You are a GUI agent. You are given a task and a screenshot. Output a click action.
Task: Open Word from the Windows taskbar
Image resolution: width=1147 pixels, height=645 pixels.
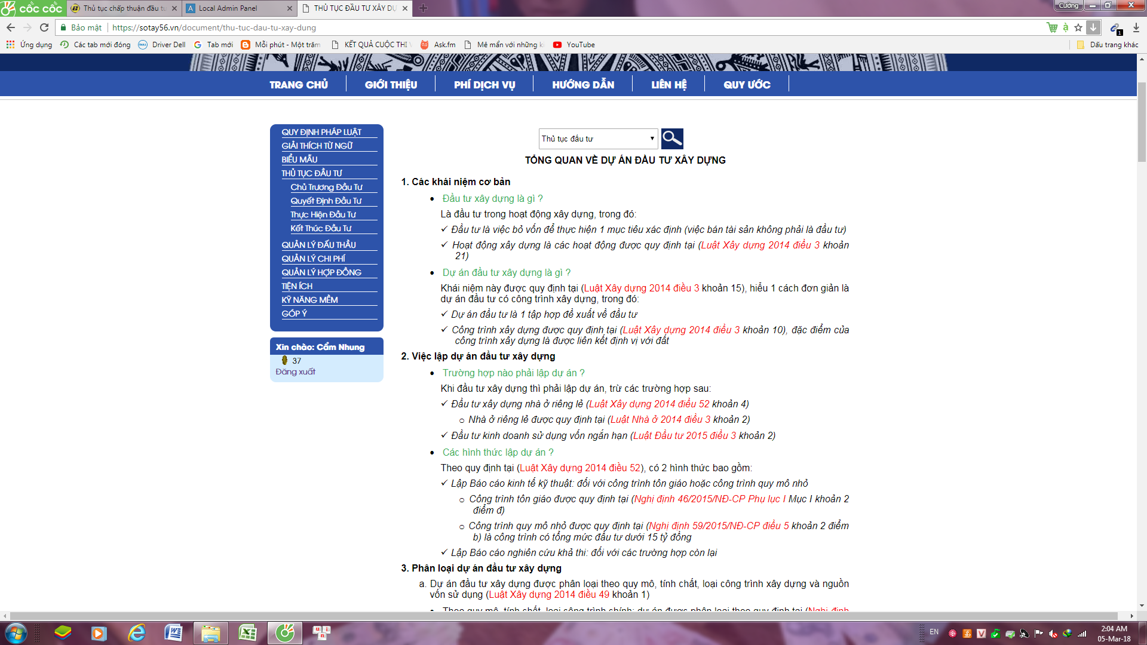point(173,632)
